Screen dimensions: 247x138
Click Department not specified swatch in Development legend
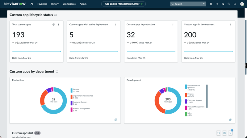[x=186, y=87]
